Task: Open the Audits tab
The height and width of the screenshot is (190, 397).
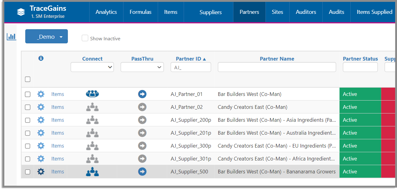Action: (x=336, y=12)
